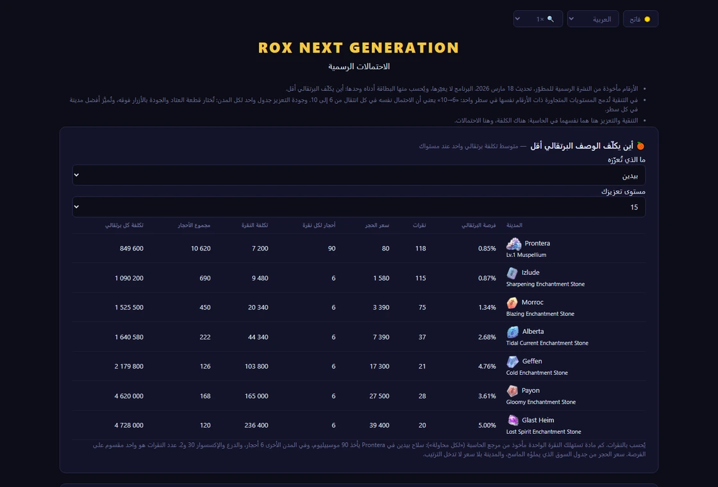Click the Tidal Current Enchantment Stone label
The height and width of the screenshot is (487, 718).
click(547, 343)
